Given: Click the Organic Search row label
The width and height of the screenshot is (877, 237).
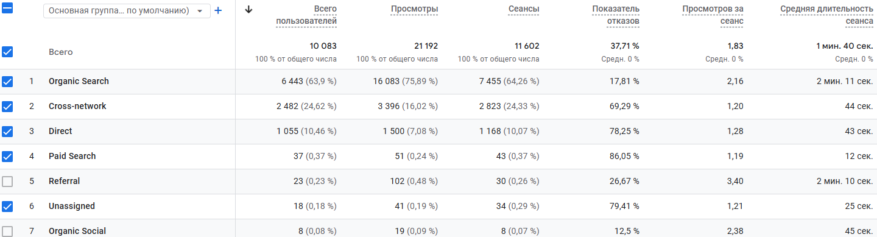Looking at the screenshot, I should [x=79, y=82].
